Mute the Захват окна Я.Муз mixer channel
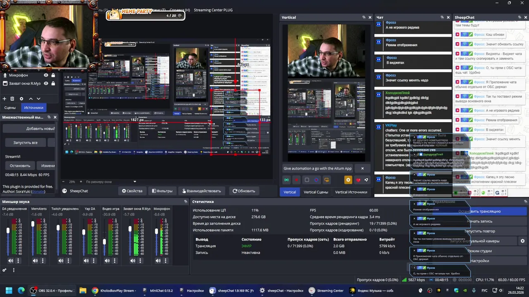This screenshot has height=297, width=529. pyautogui.click(x=133, y=261)
